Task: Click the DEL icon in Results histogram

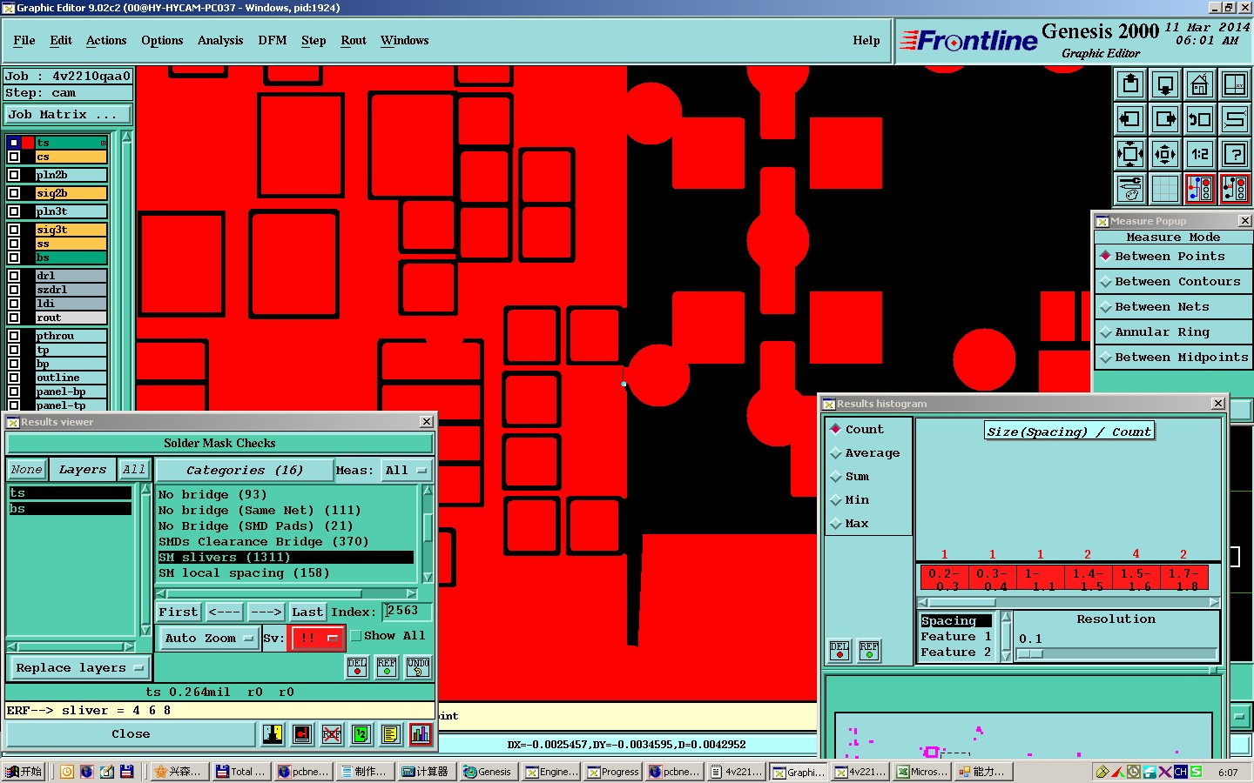Action: pyautogui.click(x=839, y=650)
